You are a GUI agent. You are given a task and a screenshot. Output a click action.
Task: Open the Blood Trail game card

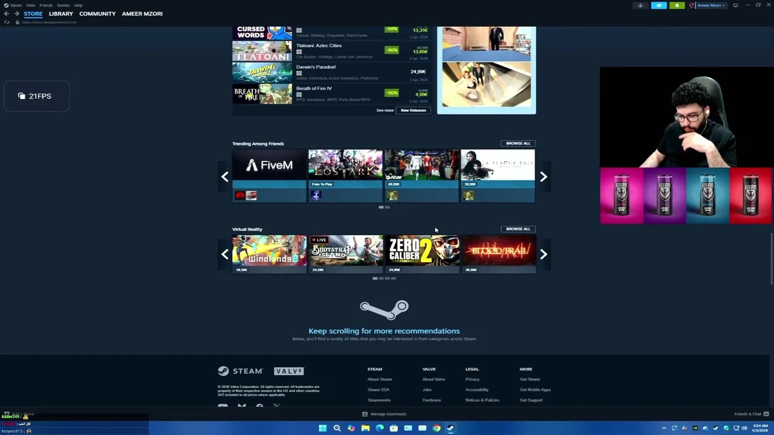[498, 254]
